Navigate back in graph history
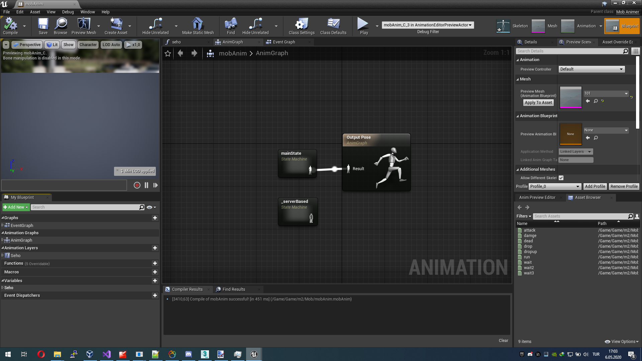The height and width of the screenshot is (361, 642). point(181,53)
